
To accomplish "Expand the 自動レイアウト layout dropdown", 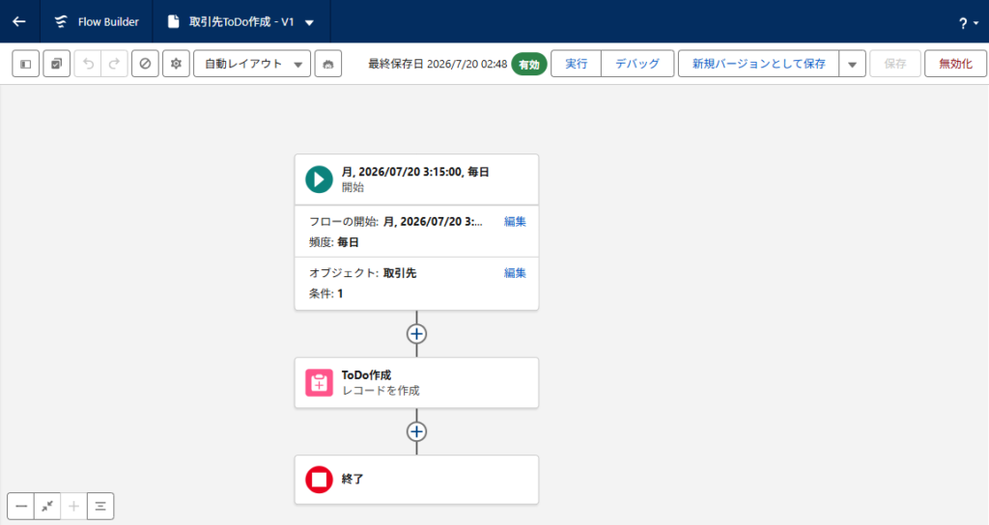I will (252, 64).
